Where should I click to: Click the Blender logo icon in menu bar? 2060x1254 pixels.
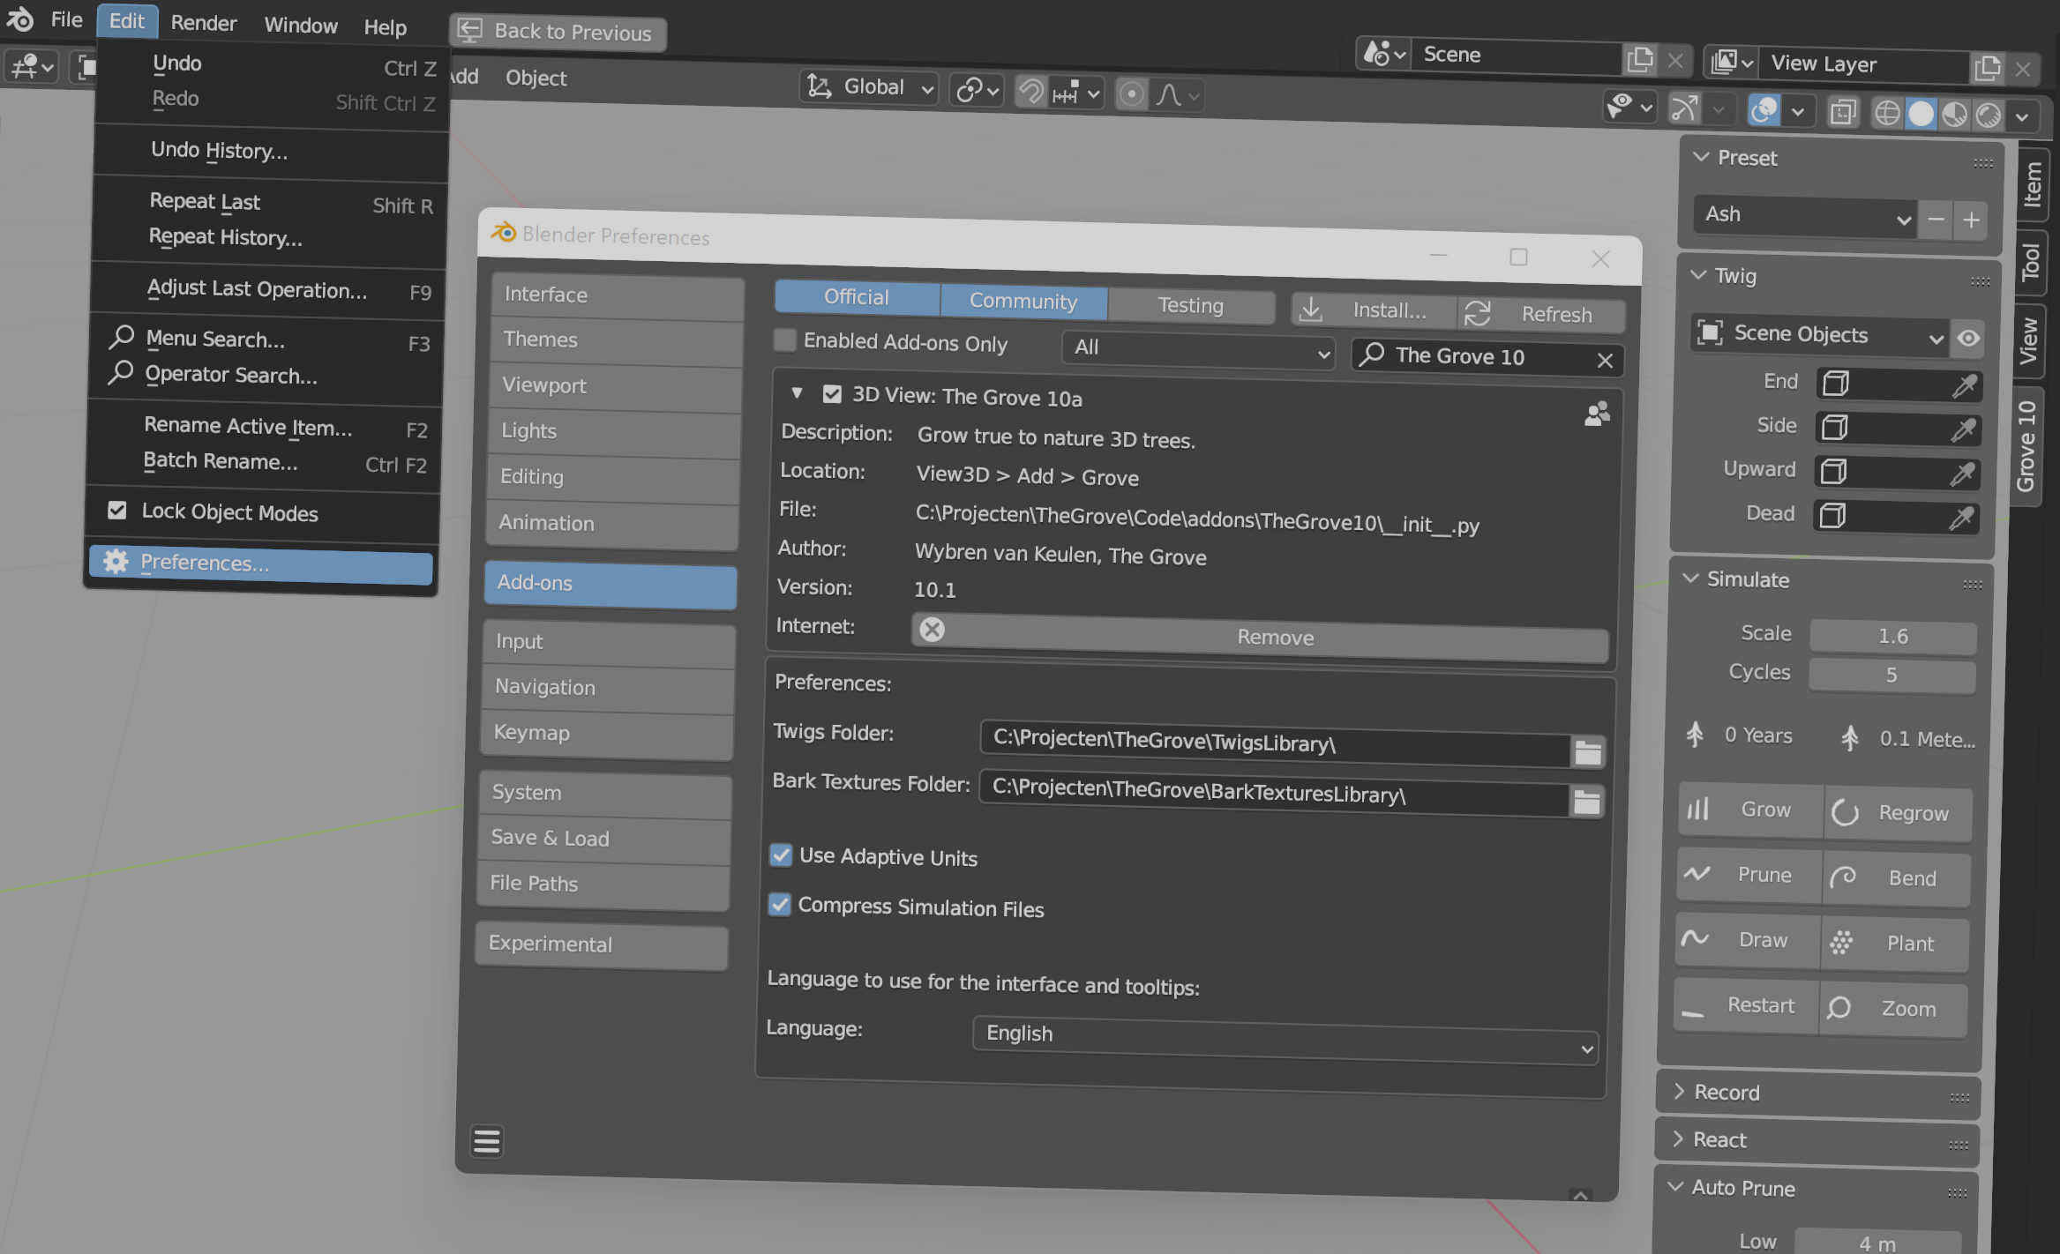[19, 18]
